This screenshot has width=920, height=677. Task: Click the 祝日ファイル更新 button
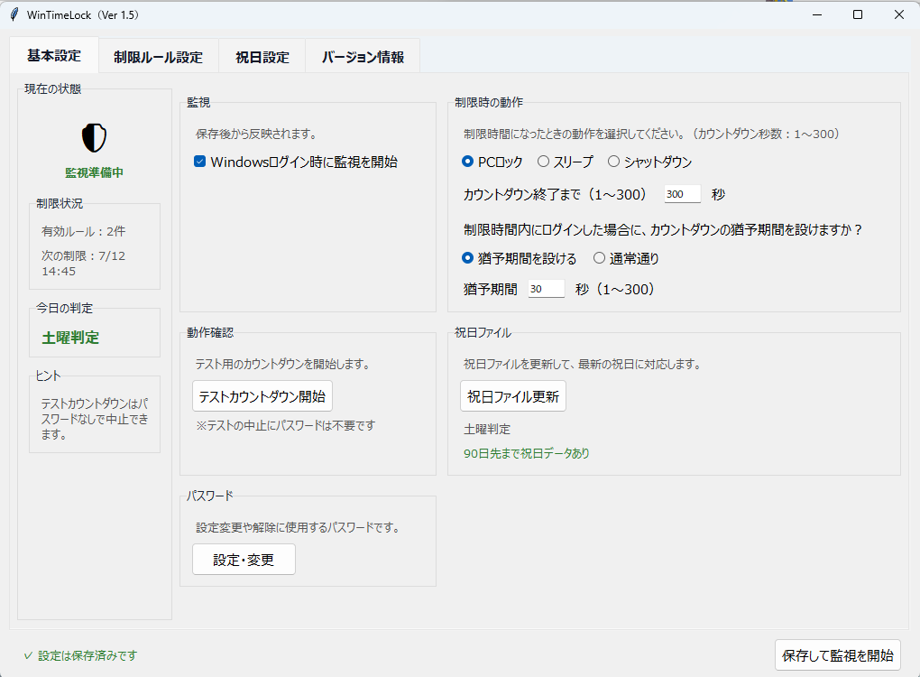point(513,396)
